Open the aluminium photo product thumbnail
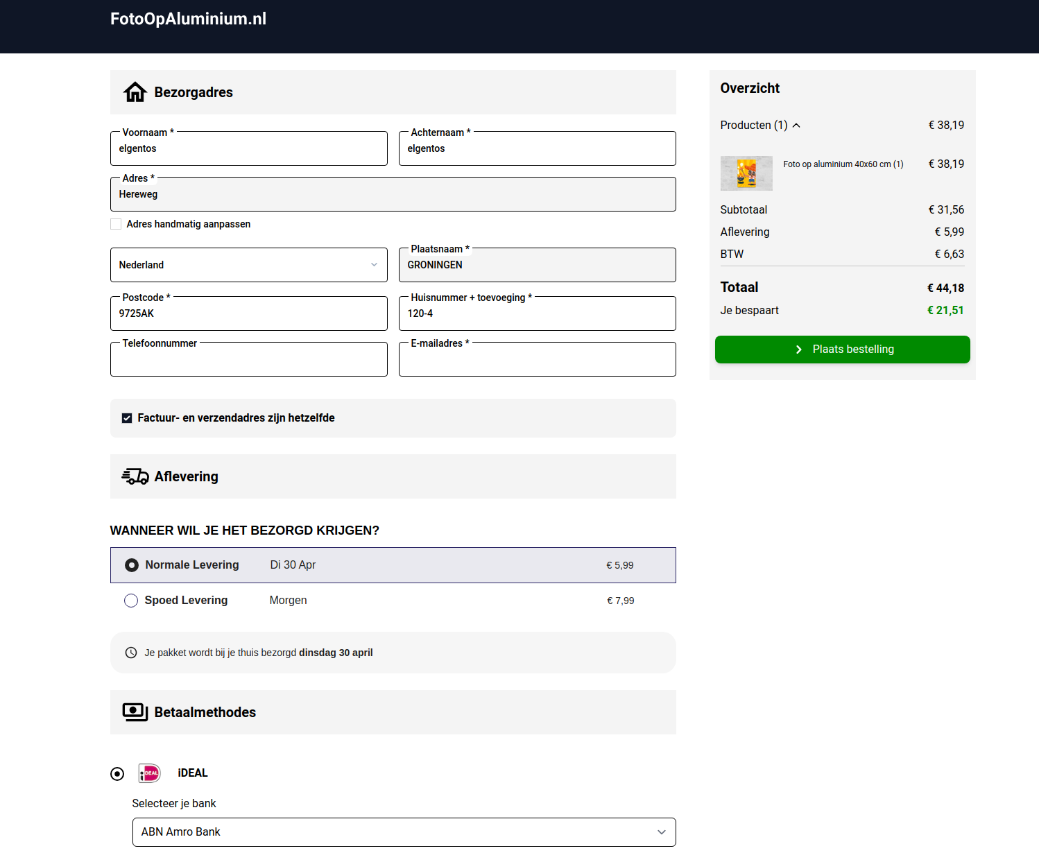Image resolution: width=1039 pixels, height=853 pixels. click(x=746, y=173)
